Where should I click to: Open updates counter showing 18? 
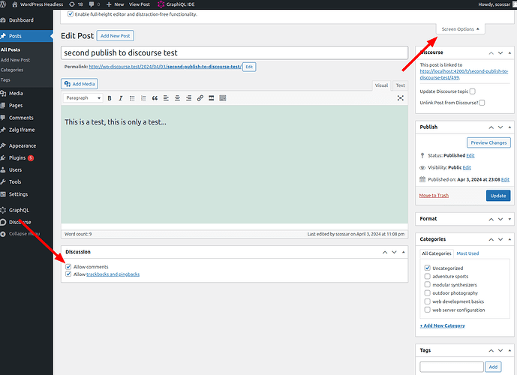point(76,4)
